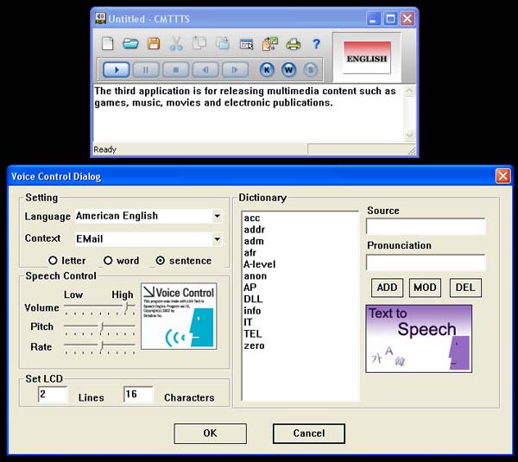Open the voice control dialog toolbar icon
518x462 pixels.
pyautogui.click(x=246, y=44)
